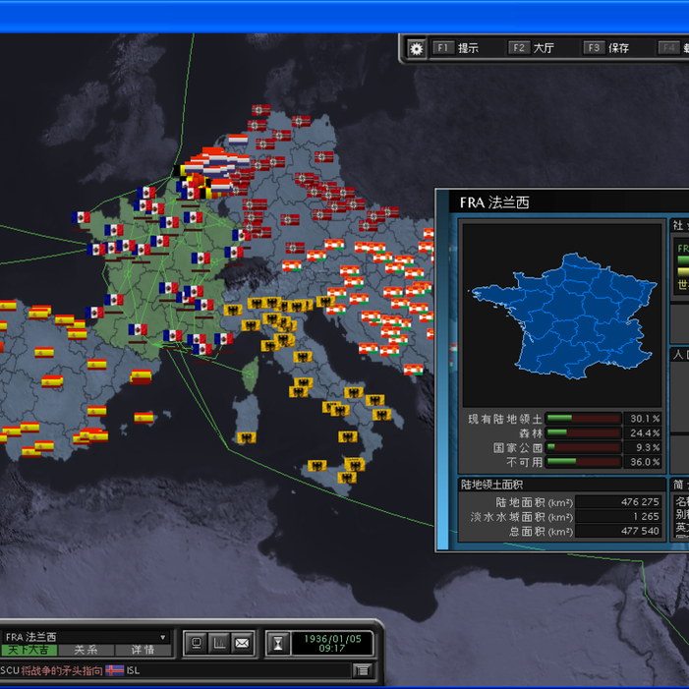The image size is (689, 689).
Task: Click the 30.1 % value
Action: click(643, 419)
